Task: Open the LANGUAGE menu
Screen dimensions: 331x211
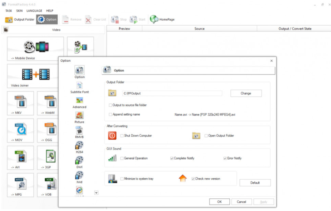Action: click(x=34, y=11)
